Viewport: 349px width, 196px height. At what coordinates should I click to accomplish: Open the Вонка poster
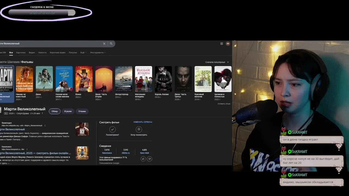[84, 79]
